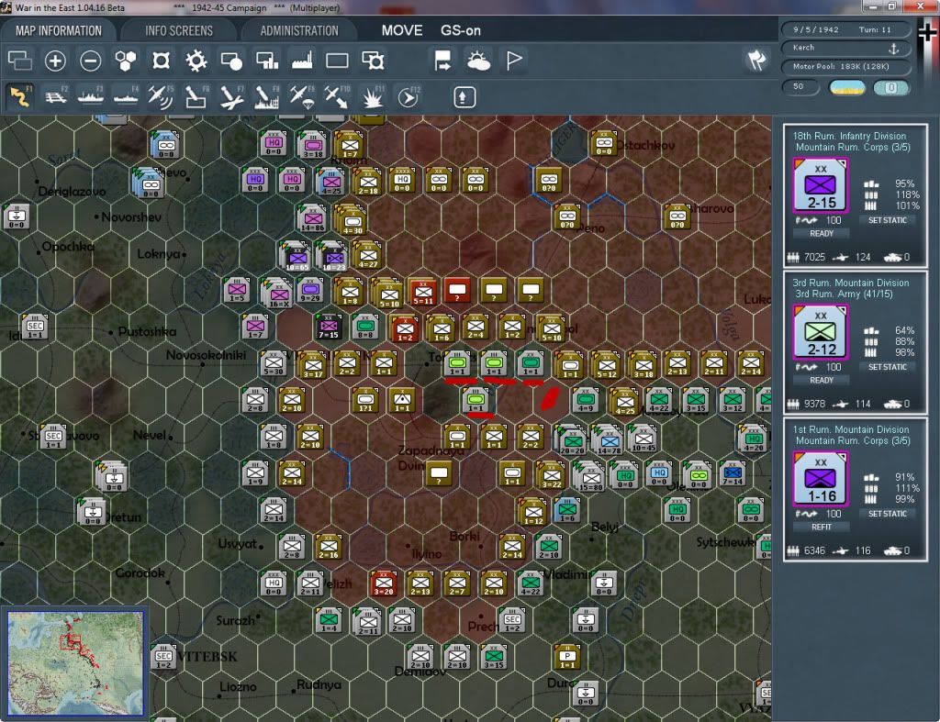Select the naval transport (F3) ship icon
The width and height of the screenshot is (940, 722).
(x=91, y=96)
